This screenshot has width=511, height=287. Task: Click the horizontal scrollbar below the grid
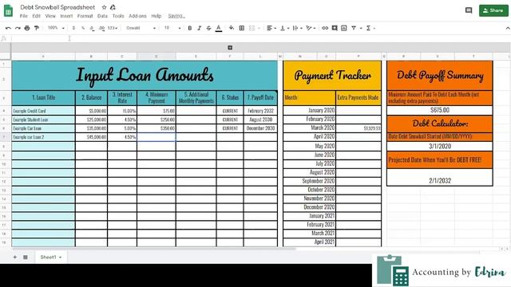[153, 249]
